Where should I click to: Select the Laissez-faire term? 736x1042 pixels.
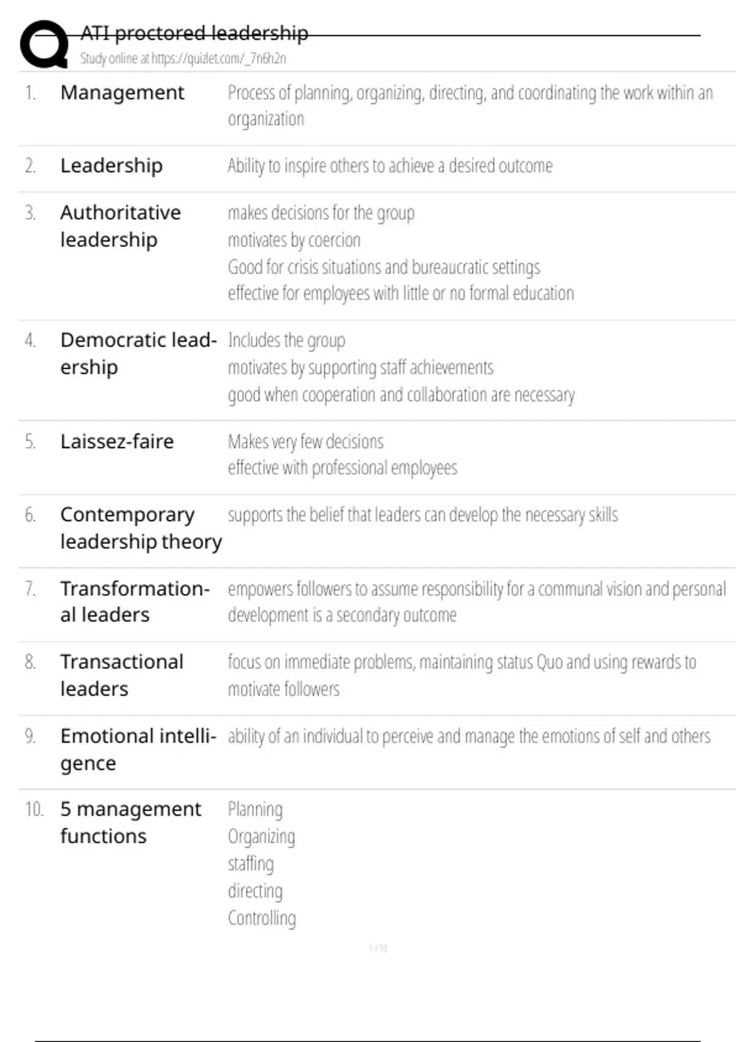click(117, 441)
